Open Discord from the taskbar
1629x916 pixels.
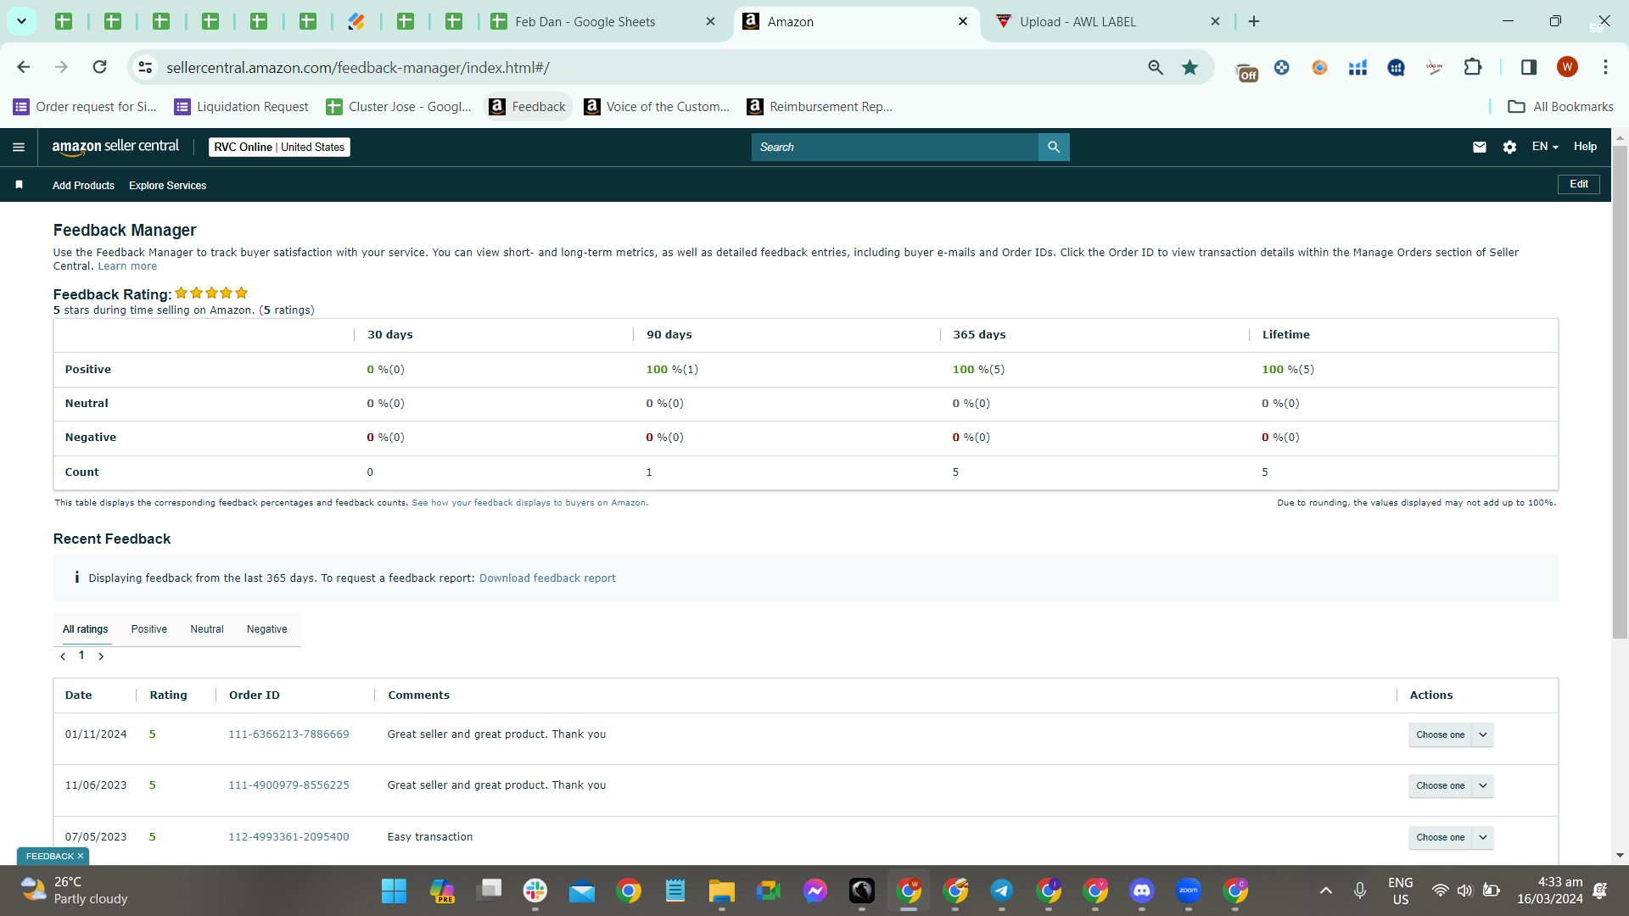click(x=1142, y=891)
